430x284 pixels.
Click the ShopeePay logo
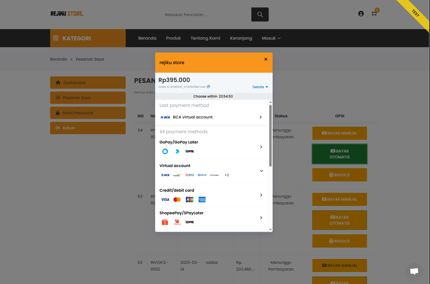[x=164, y=222]
